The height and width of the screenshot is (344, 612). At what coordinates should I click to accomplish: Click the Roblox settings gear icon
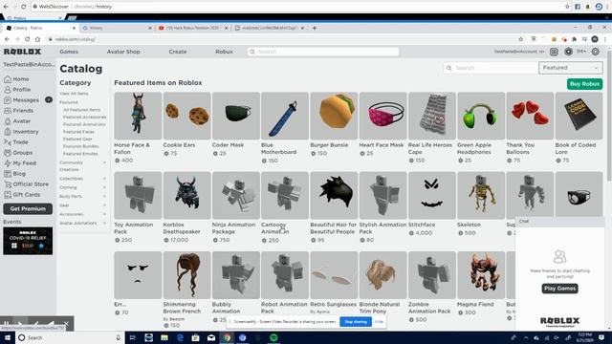pos(595,52)
